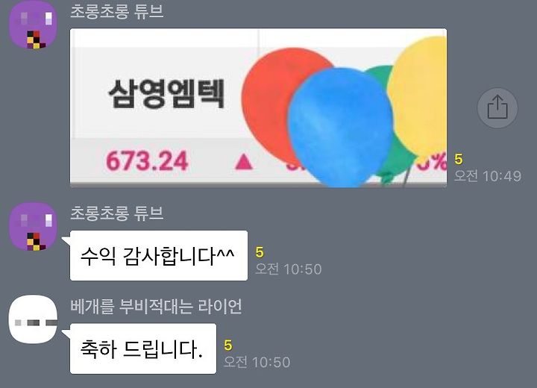Select the 축하 드립니다. message bubble

pyautogui.click(x=142, y=348)
